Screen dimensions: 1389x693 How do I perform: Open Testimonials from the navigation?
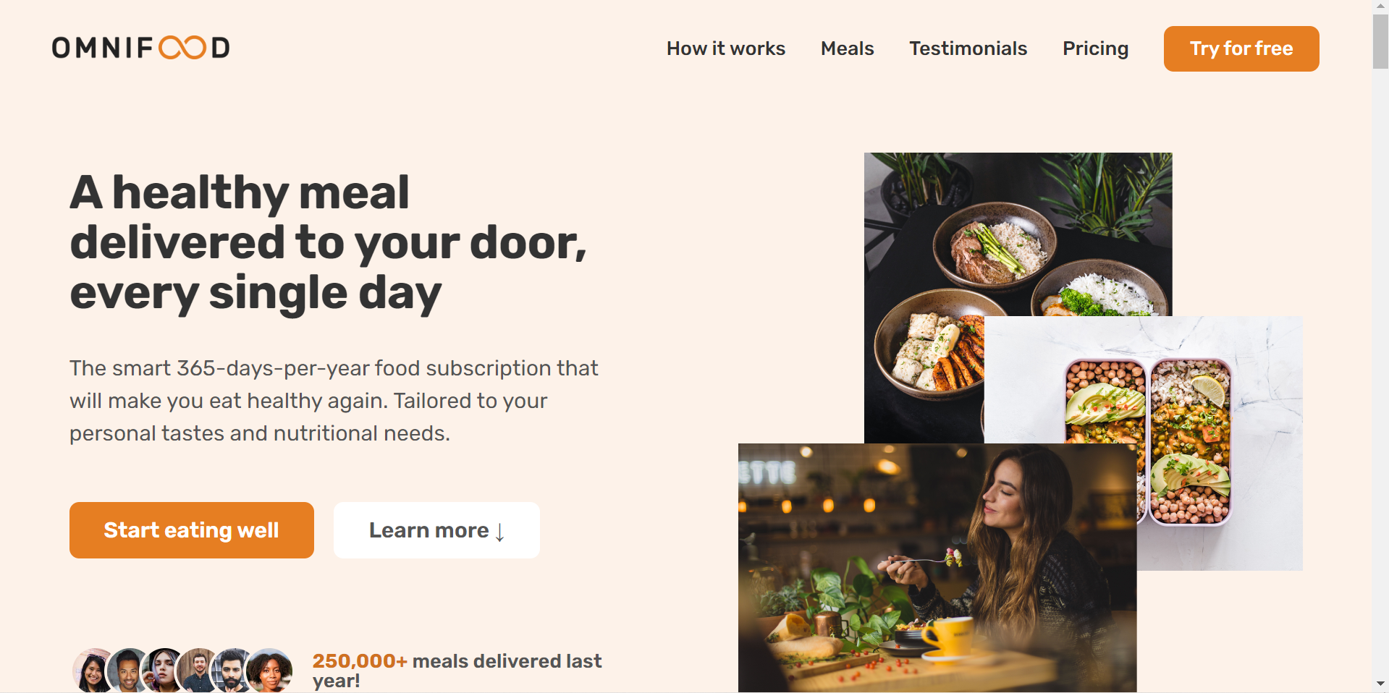coord(968,48)
